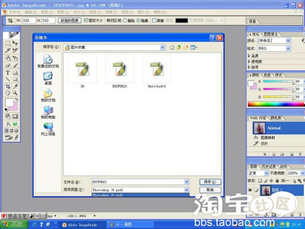Open the JPEG format dropdown
This screenshot has width=305, height=229.
coord(288,48)
